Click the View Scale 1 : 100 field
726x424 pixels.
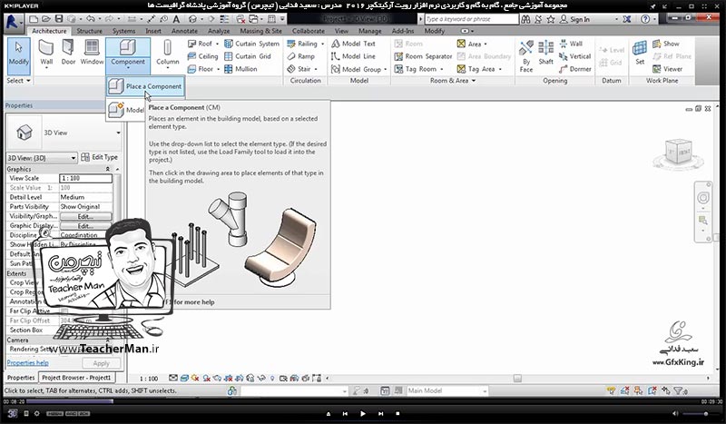[x=85, y=178]
